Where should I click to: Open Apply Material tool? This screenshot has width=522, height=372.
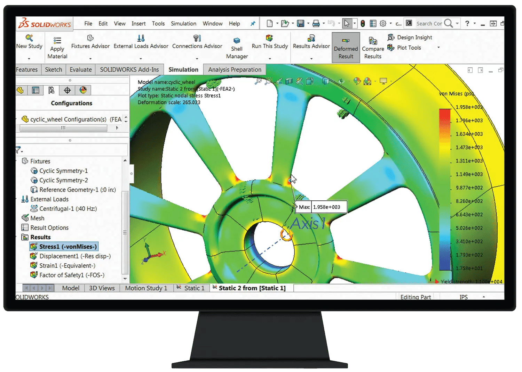pos(57,48)
